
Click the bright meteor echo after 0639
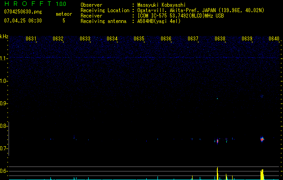262,139
